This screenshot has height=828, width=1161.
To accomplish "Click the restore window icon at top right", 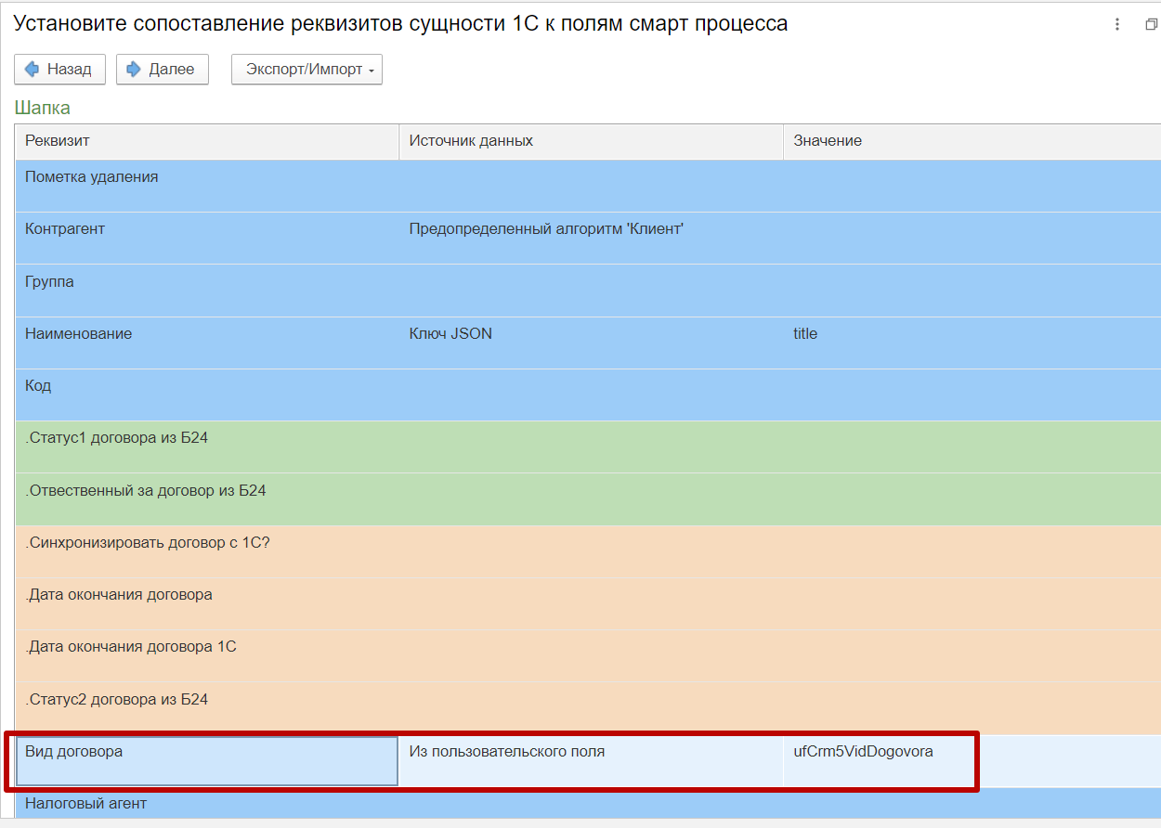I will 1151,25.
